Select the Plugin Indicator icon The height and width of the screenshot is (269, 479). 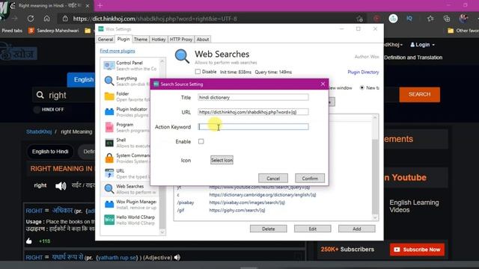(109, 112)
